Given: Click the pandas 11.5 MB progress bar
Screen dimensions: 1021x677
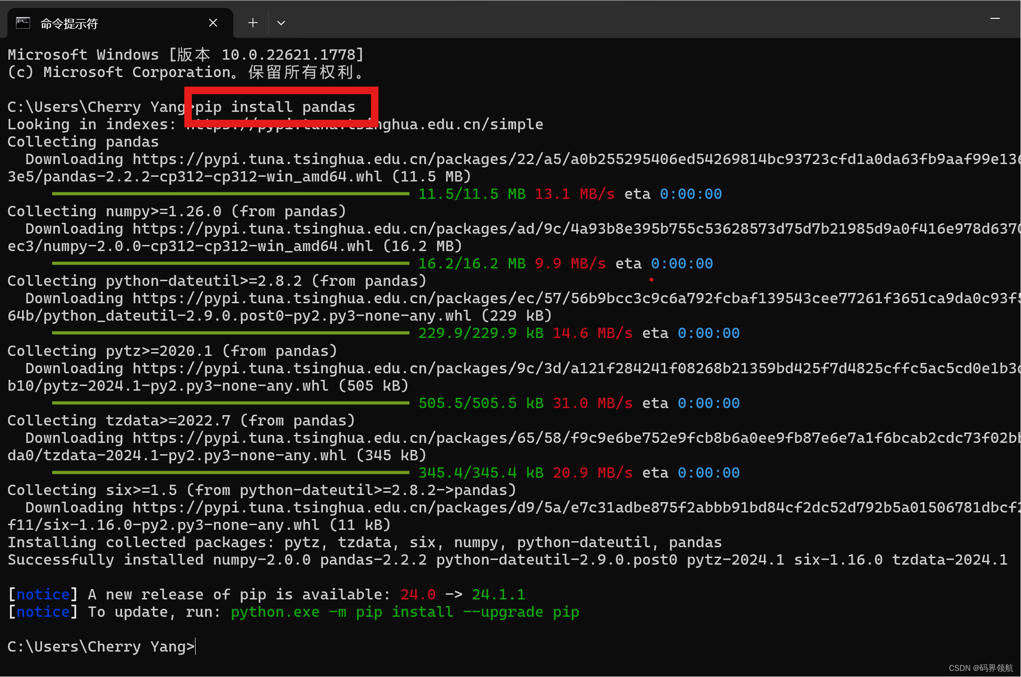Looking at the screenshot, I should coord(230,194).
